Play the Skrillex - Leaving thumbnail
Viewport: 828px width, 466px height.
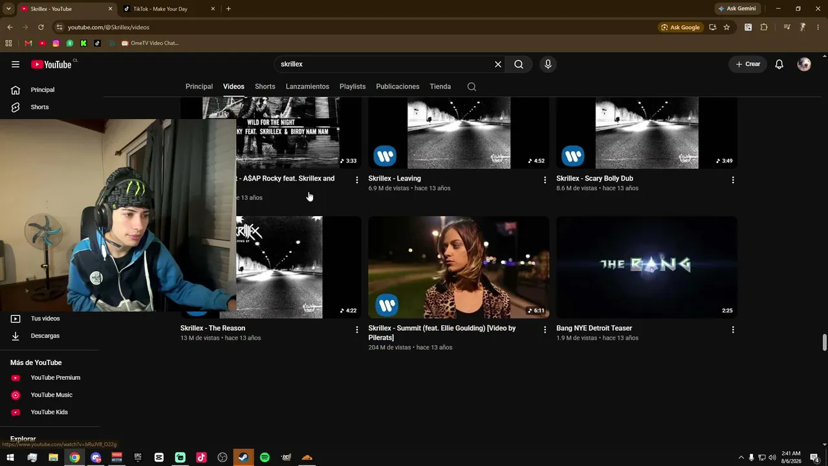[x=459, y=133]
